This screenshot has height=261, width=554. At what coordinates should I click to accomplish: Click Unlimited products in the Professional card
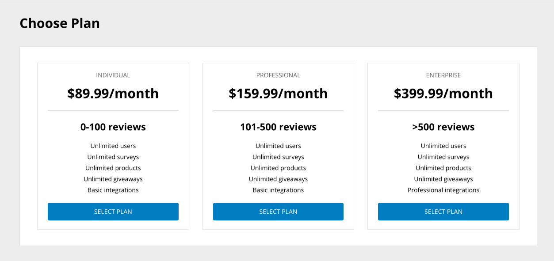tap(278, 168)
